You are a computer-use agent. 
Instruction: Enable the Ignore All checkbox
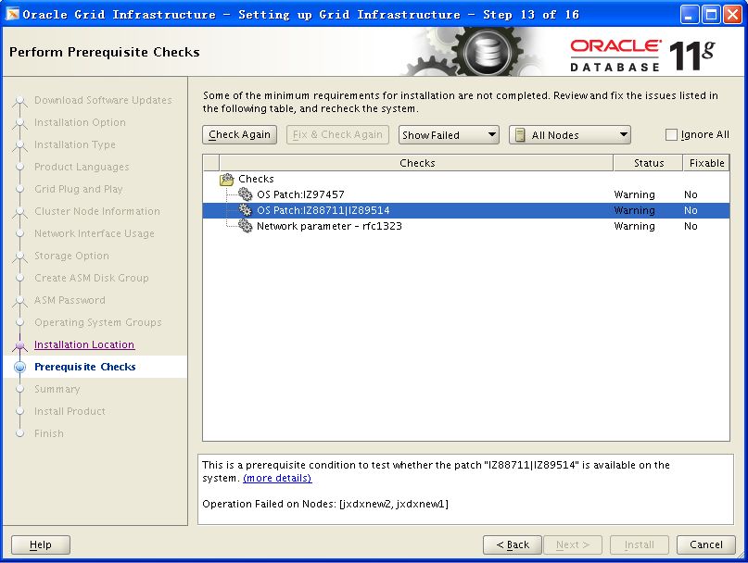click(x=672, y=135)
